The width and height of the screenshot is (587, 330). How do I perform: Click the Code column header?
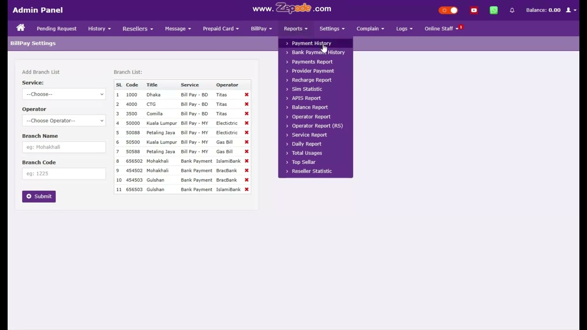tap(132, 85)
